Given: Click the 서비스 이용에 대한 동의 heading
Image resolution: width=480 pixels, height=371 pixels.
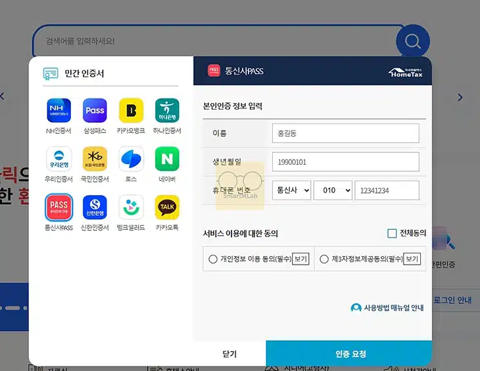Looking at the screenshot, I should (240, 234).
